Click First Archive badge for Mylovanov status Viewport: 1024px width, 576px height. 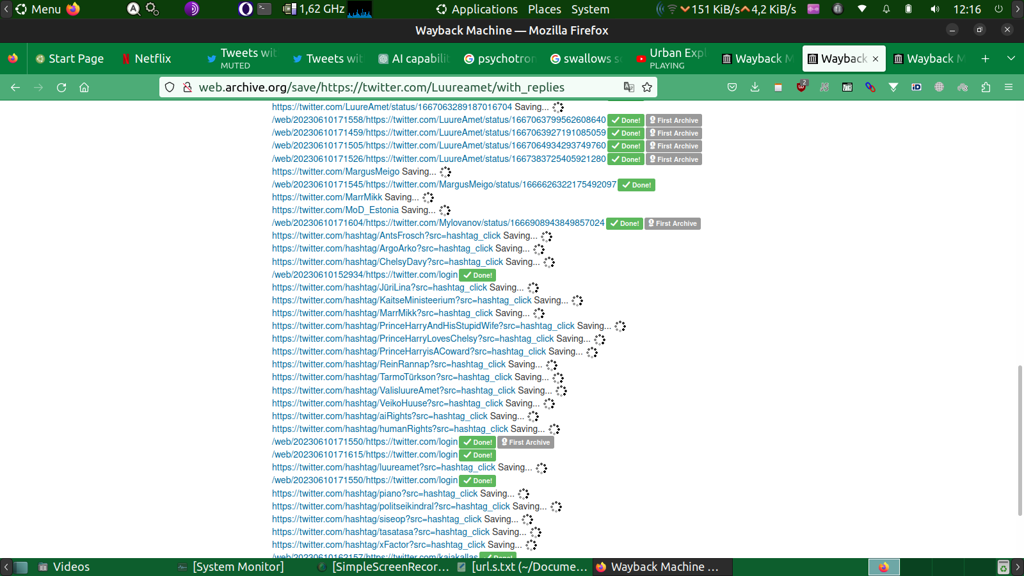673,223
